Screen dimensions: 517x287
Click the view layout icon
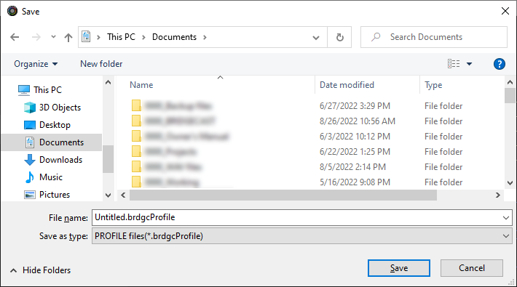click(454, 63)
